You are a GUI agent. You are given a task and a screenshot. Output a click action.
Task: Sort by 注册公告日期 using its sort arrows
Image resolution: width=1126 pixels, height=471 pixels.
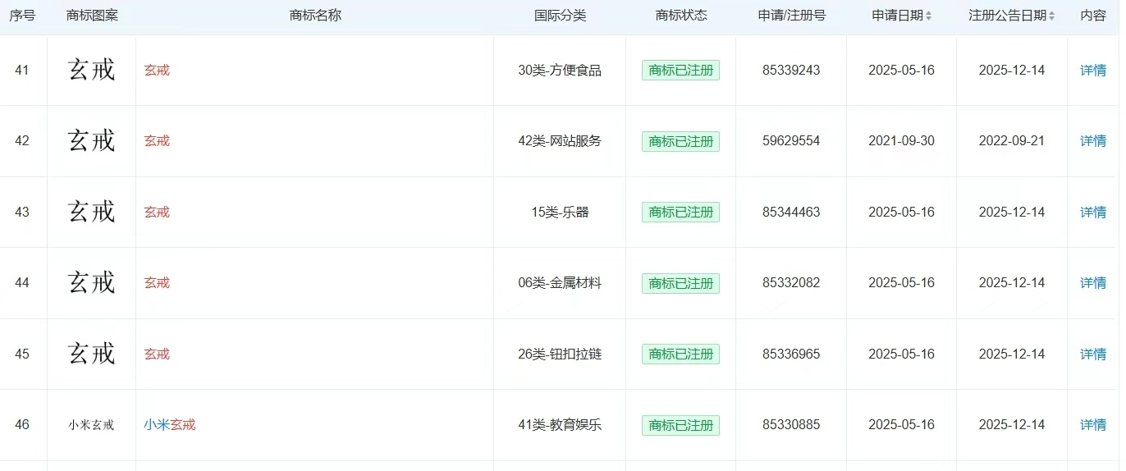pyautogui.click(x=1051, y=16)
